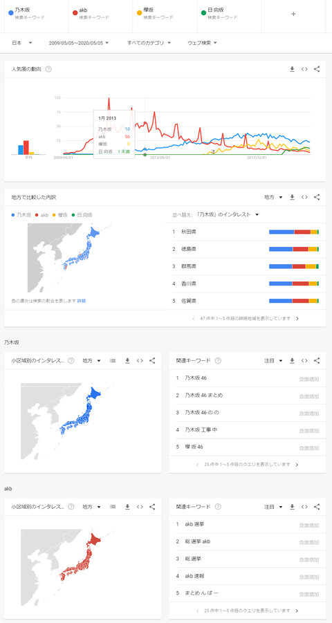Go to next page of 乃木坂 related queries
Screen dimensions: 332x623
tap(297, 465)
